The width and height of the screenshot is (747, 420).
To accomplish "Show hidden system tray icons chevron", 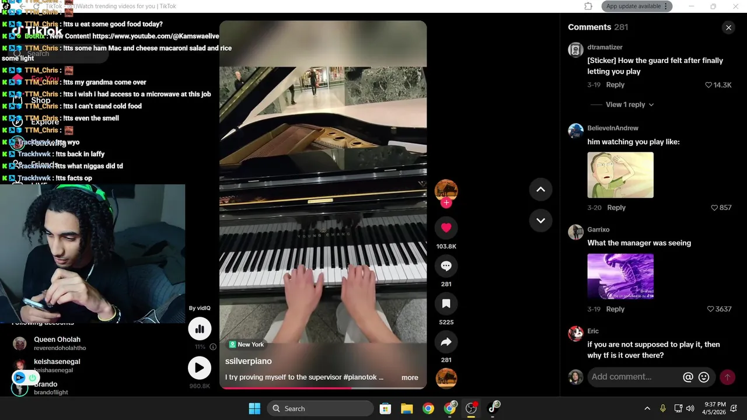I will [x=647, y=408].
